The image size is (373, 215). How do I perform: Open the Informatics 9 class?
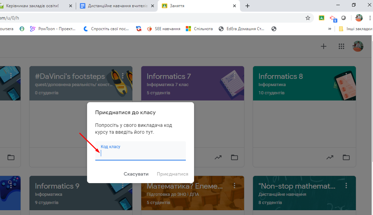57,186
